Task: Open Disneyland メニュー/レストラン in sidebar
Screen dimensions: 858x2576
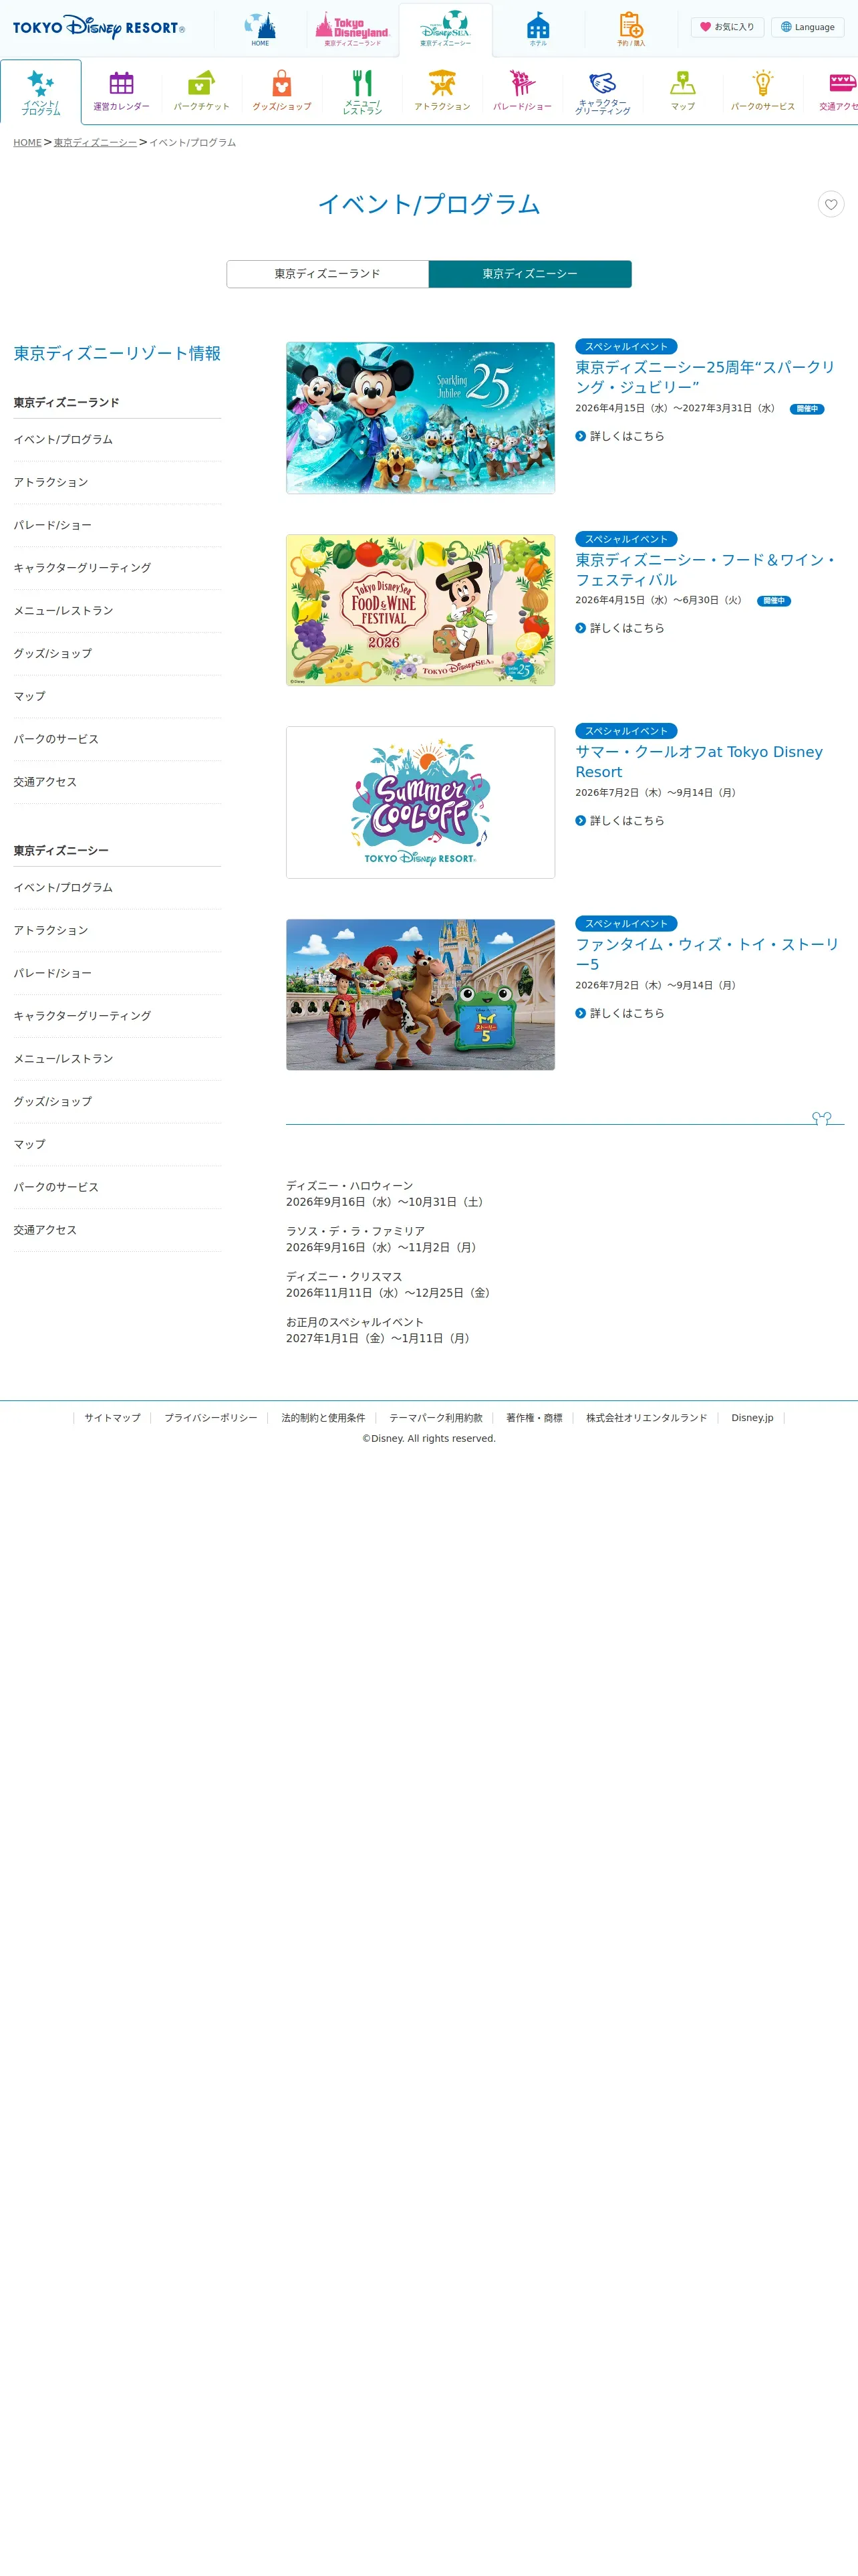Action: [x=118, y=611]
